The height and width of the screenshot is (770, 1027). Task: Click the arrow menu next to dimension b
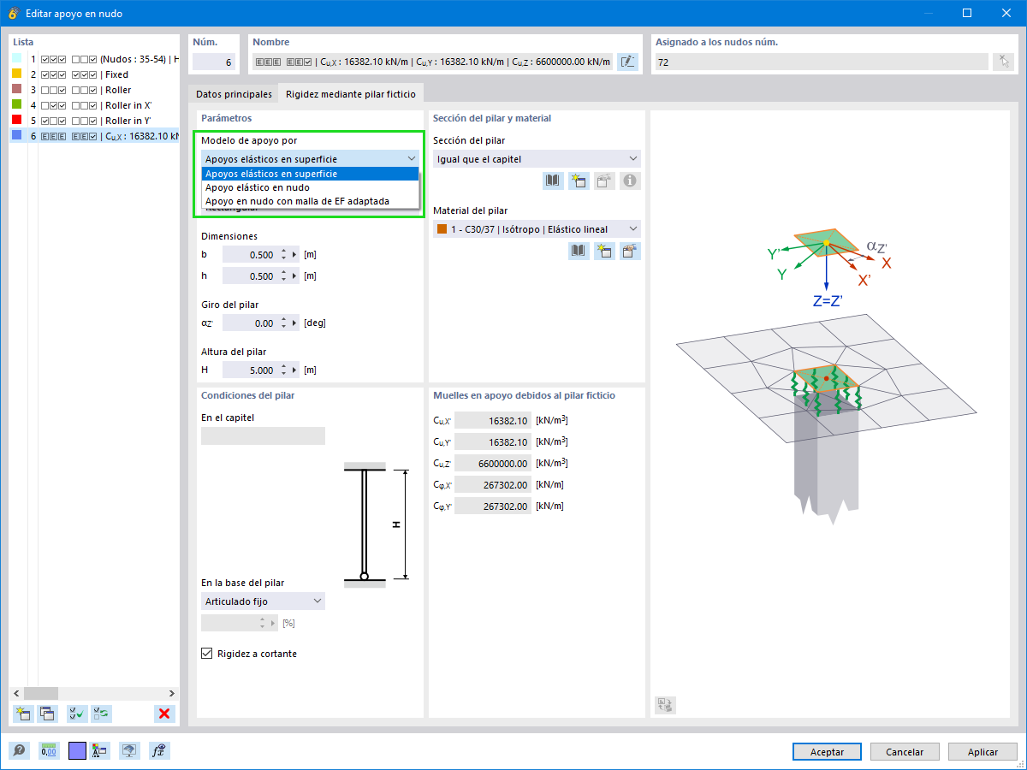tap(296, 255)
